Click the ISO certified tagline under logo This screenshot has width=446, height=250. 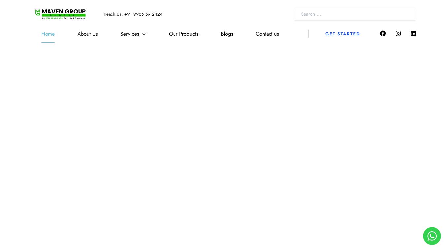(x=64, y=18)
